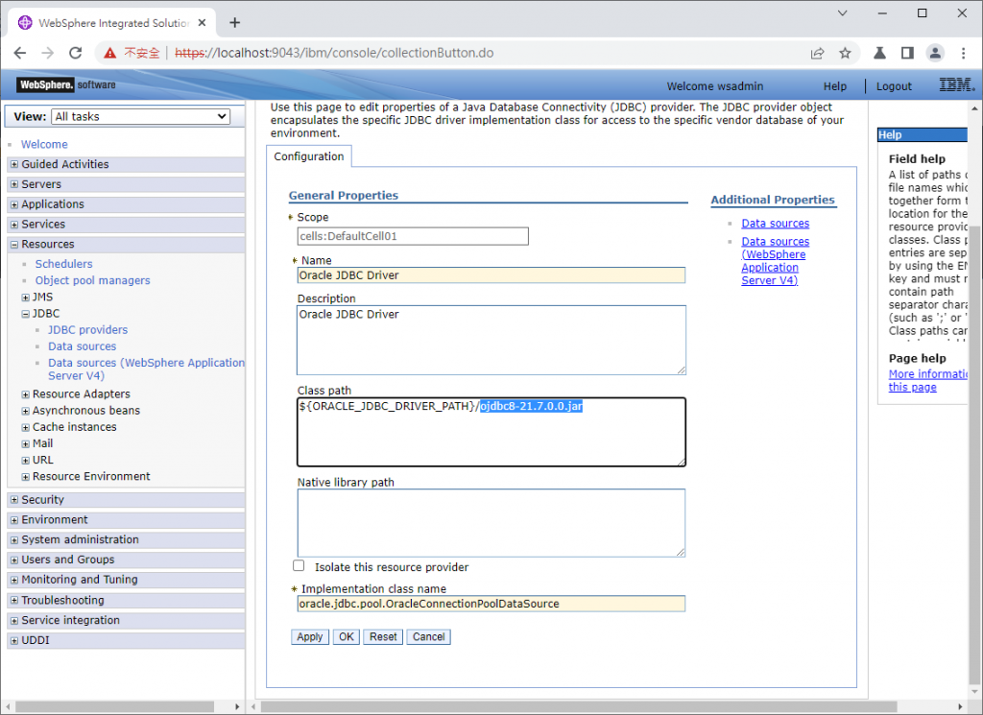Expand the Applications section
Screen dimensions: 983x715
coord(14,204)
